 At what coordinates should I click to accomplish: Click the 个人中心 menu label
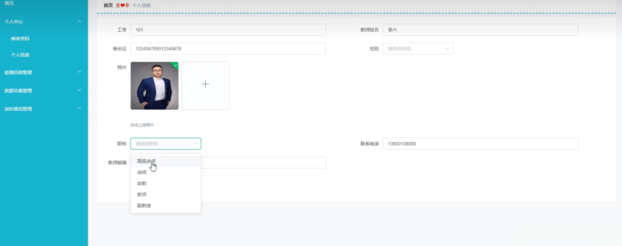pyautogui.click(x=14, y=22)
